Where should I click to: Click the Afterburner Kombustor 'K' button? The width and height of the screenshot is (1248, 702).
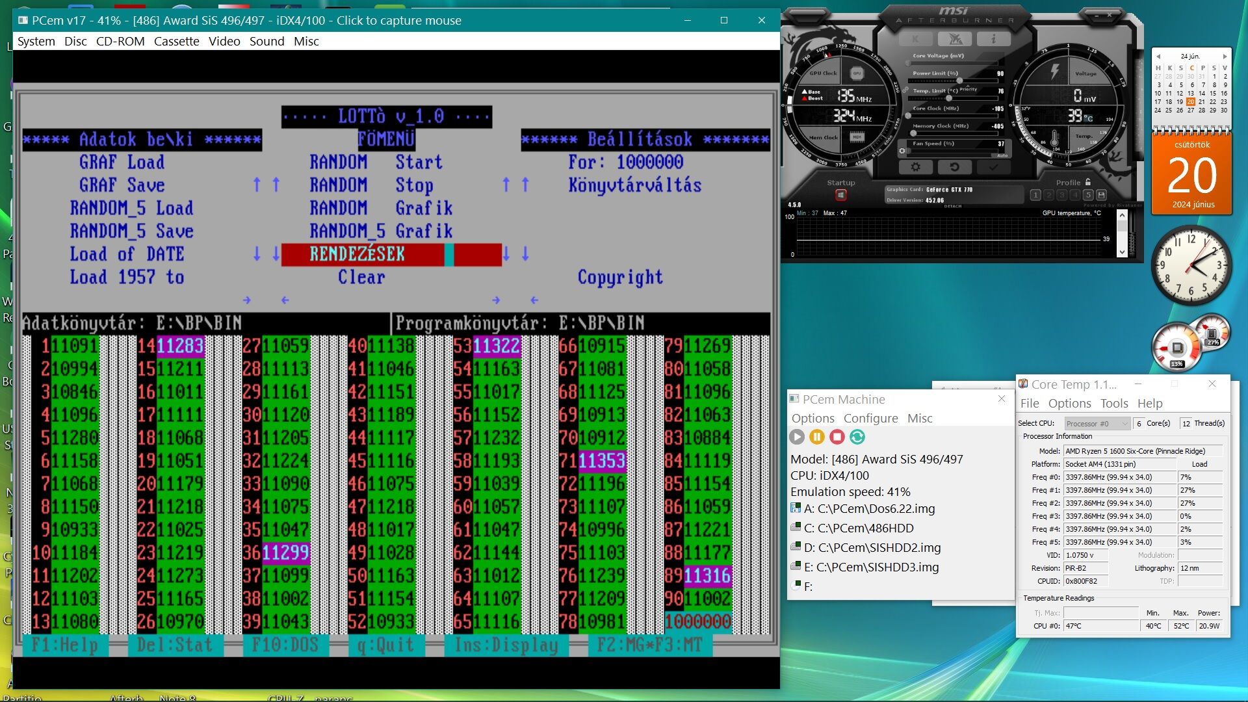coord(915,39)
